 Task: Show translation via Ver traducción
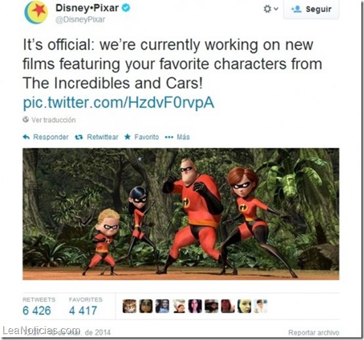coord(54,120)
